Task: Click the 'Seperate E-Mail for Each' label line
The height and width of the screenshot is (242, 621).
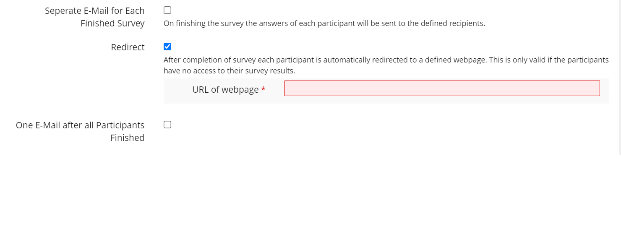Action: click(94, 11)
